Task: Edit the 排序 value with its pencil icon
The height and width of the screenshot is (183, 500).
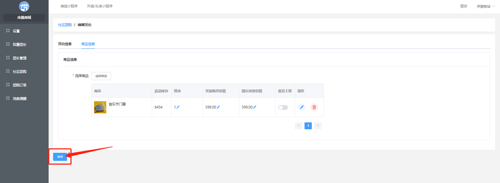Action: click(178, 107)
